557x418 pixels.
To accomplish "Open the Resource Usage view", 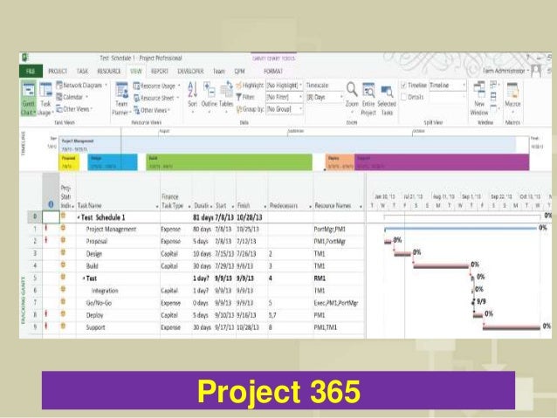I will point(156,86).
